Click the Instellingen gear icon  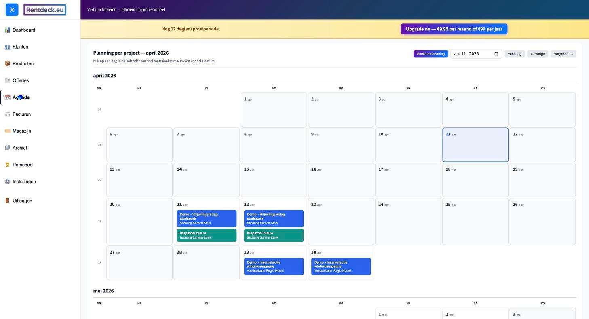pos(7,182)
